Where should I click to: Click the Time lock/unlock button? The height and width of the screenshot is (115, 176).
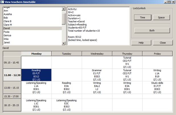[142, 18]
